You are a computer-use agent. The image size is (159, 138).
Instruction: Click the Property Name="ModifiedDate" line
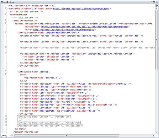pos(60,111)
